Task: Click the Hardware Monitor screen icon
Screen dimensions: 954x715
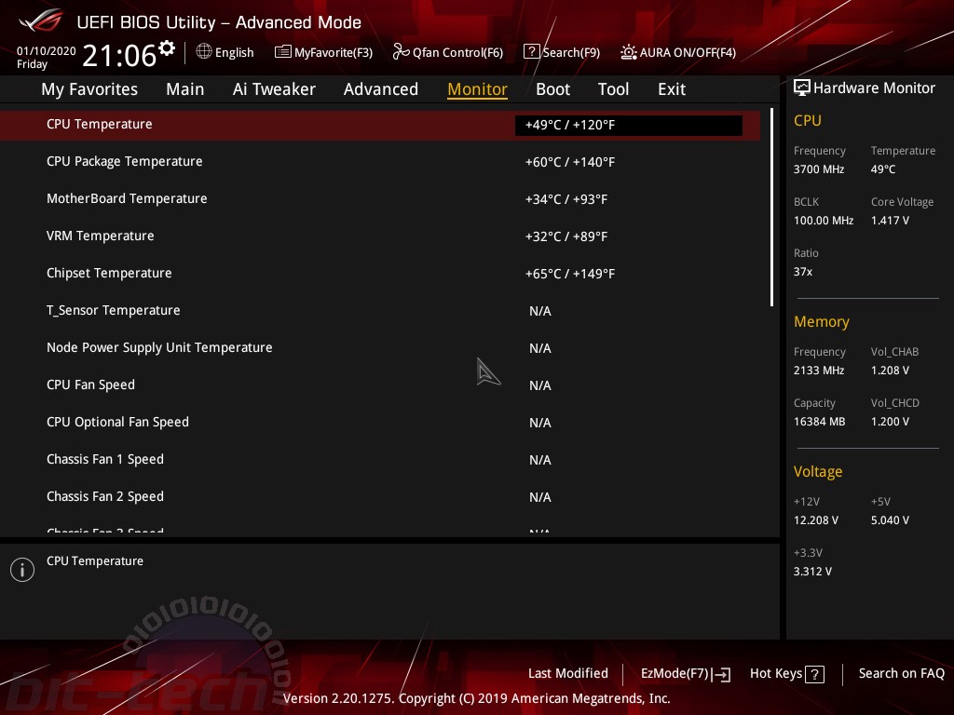Action: [x=802, y=88]
